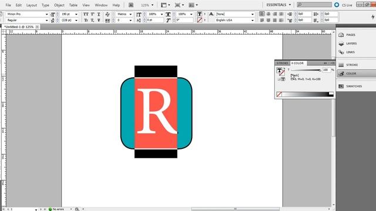Open the Color panel flyout menu
Viewport: 376px width, 211px height.
(x=332, y=63)
